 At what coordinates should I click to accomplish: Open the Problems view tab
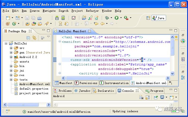pyautogui.click(x=63, y=91)
